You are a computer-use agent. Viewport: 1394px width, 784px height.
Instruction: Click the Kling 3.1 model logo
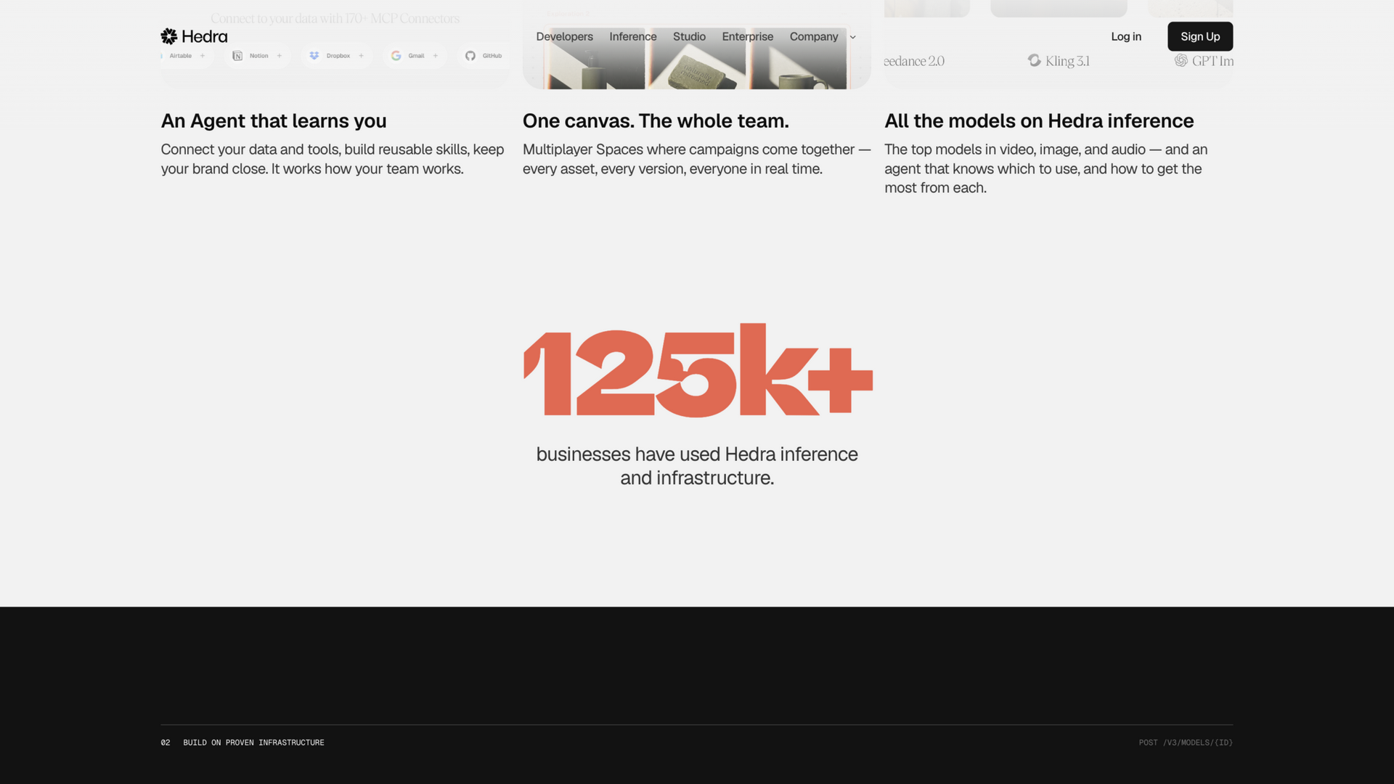pyautogui.click(x=1035, y=60)
